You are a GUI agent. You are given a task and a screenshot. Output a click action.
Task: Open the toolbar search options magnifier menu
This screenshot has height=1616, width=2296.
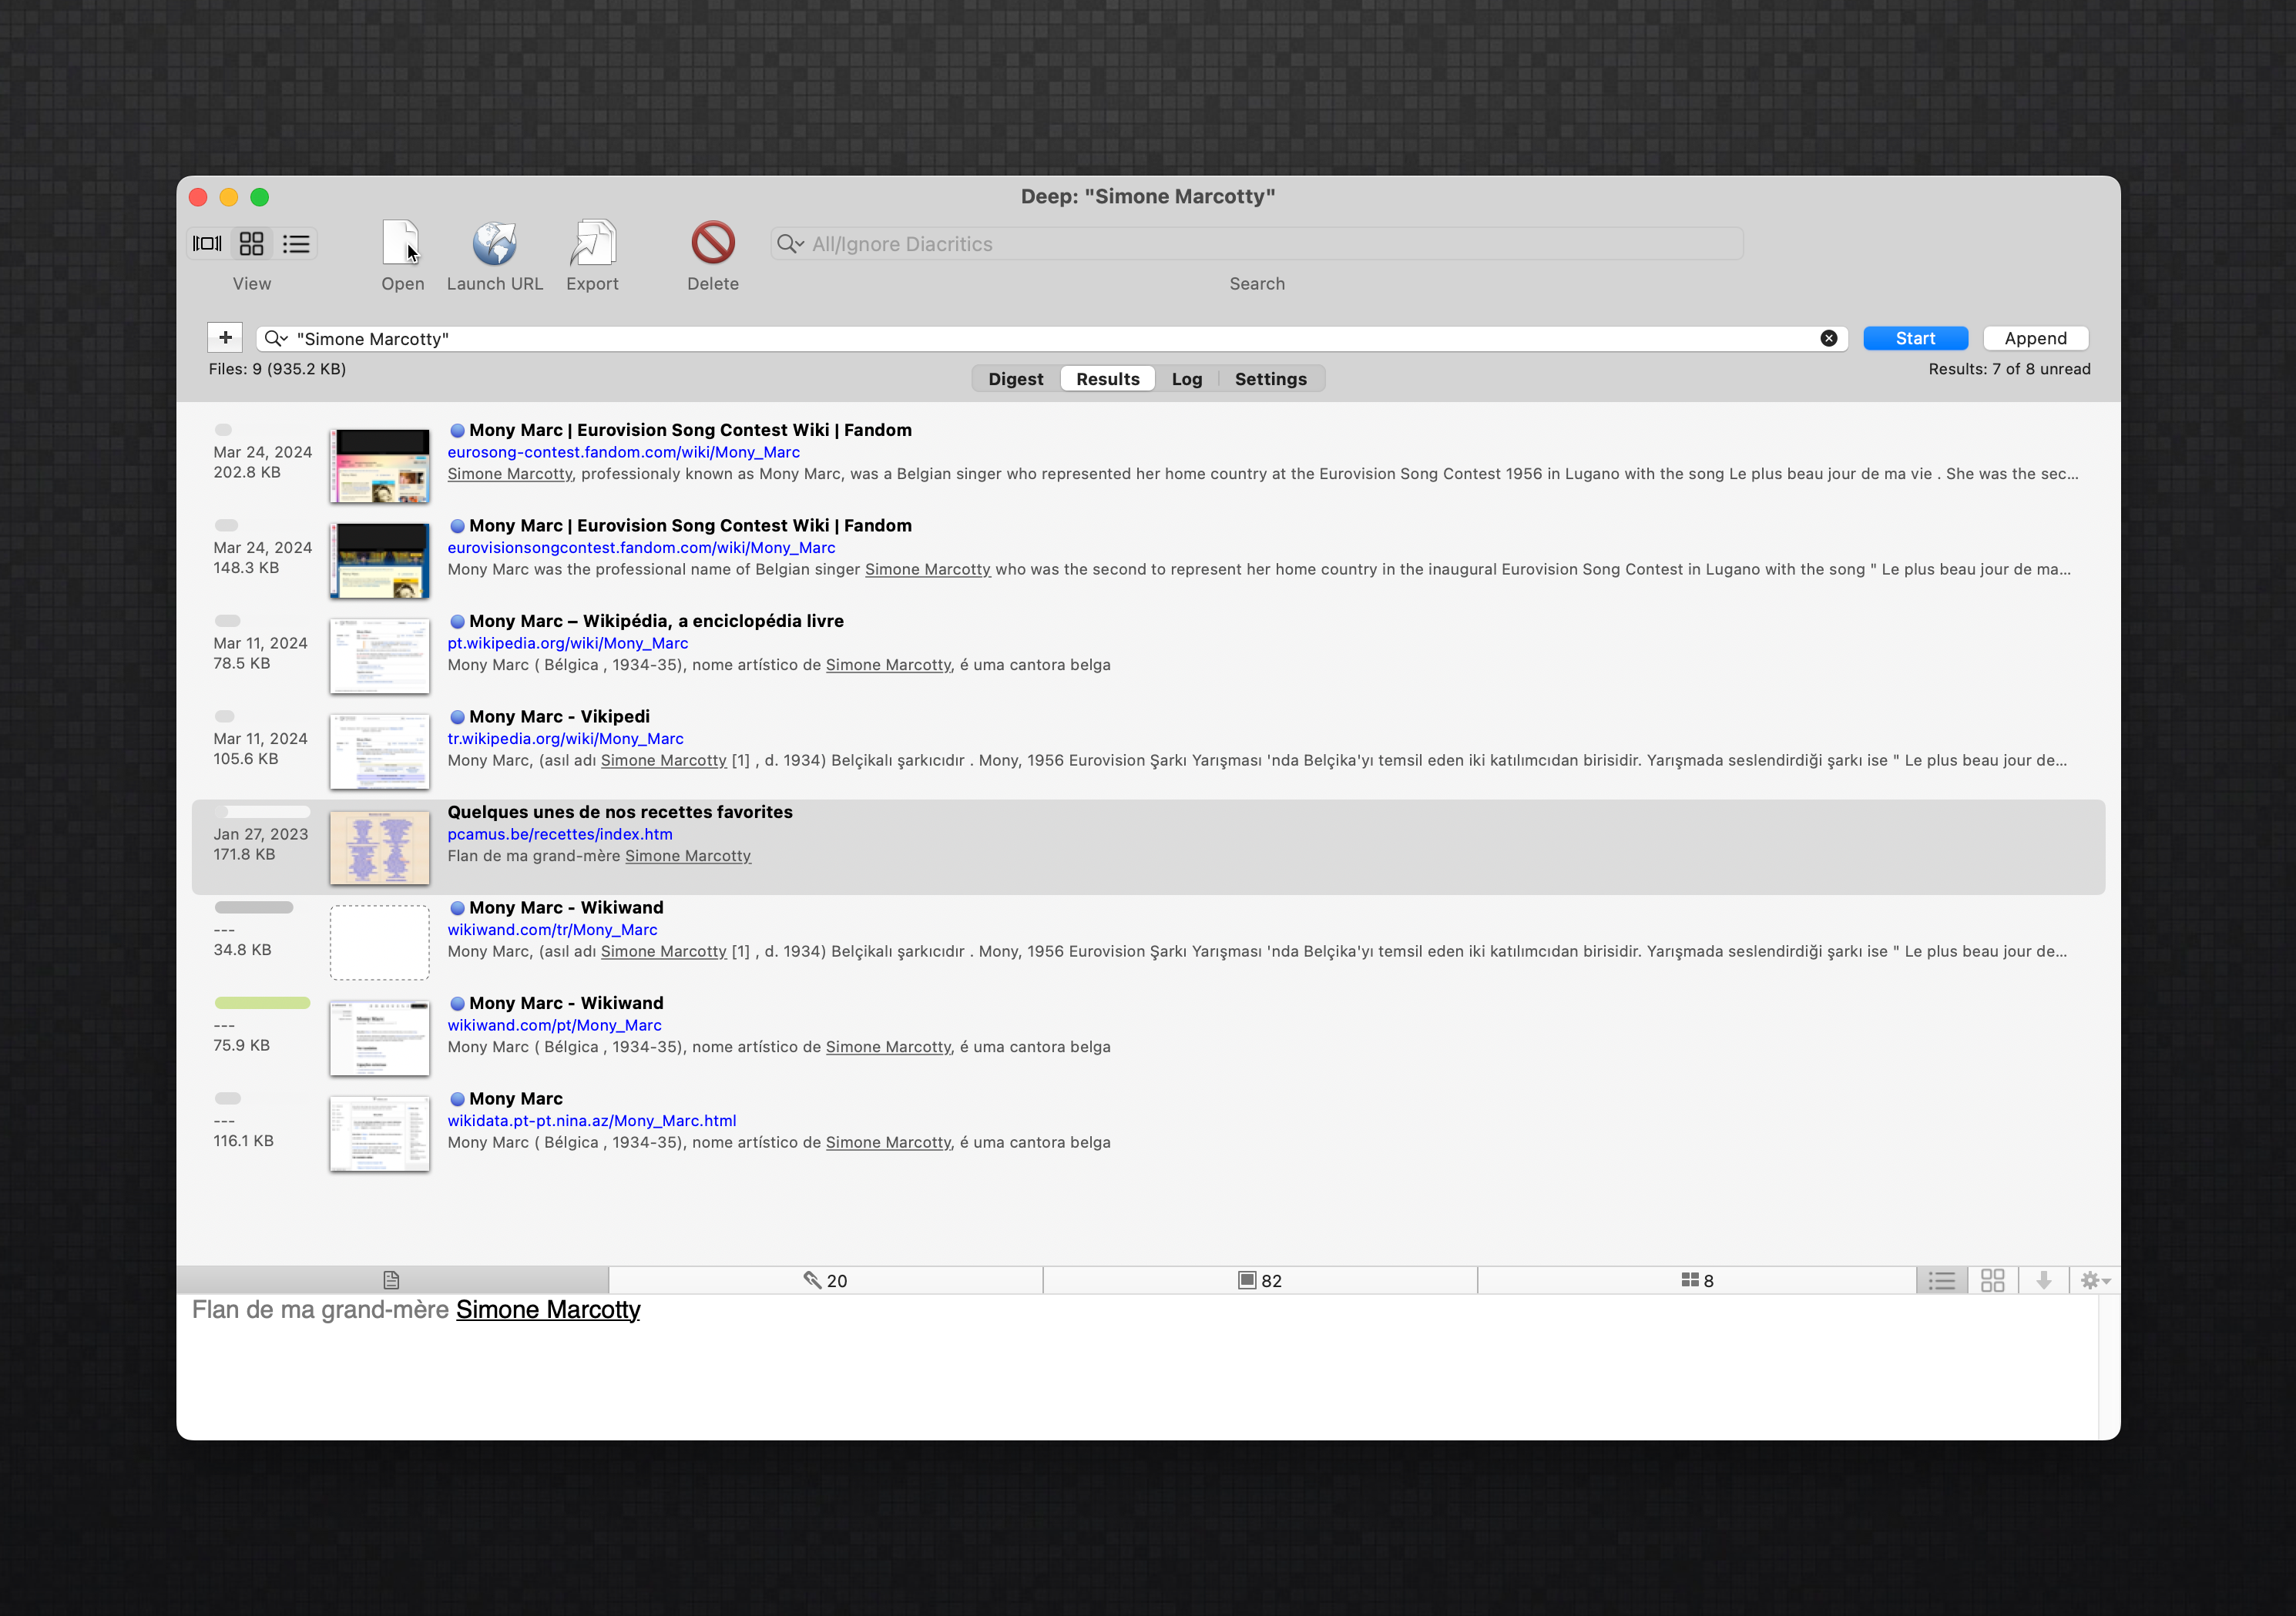tap(790, 244)
